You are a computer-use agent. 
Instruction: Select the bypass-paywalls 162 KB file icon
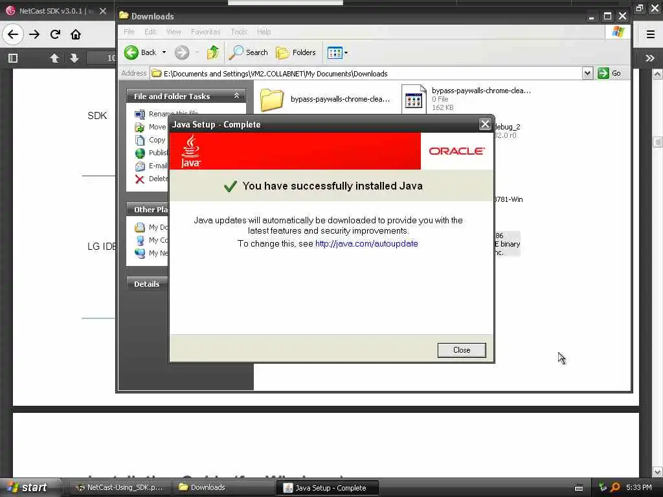pyautogui.click(x=414, y=99)
